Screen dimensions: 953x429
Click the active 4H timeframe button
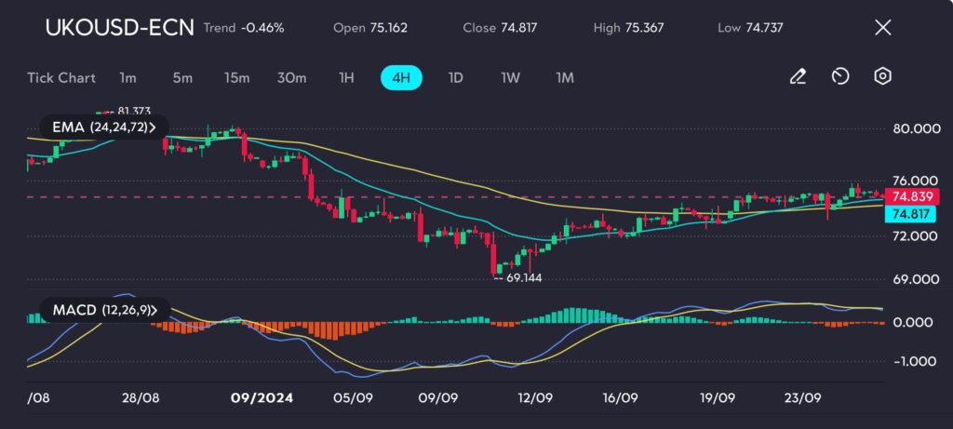[401, 77]
